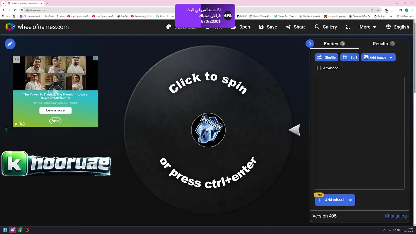
Task: Open the Windows Start menu
Action: [x=5, y=230]
